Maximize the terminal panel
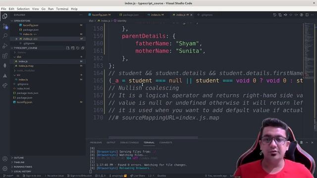The image size is (317, 178). (x=307, y=142)
